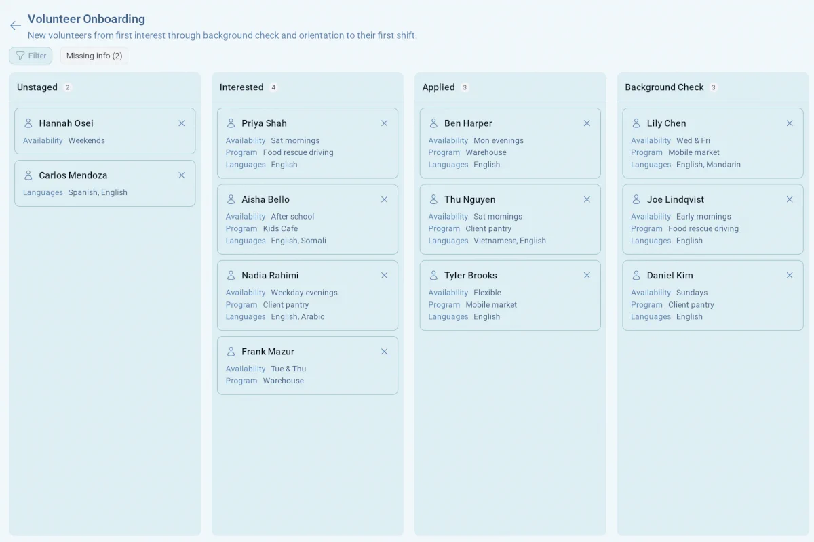Click the Interested column count badge 4
Screen dimensions: 814x542
pos(273,87)
